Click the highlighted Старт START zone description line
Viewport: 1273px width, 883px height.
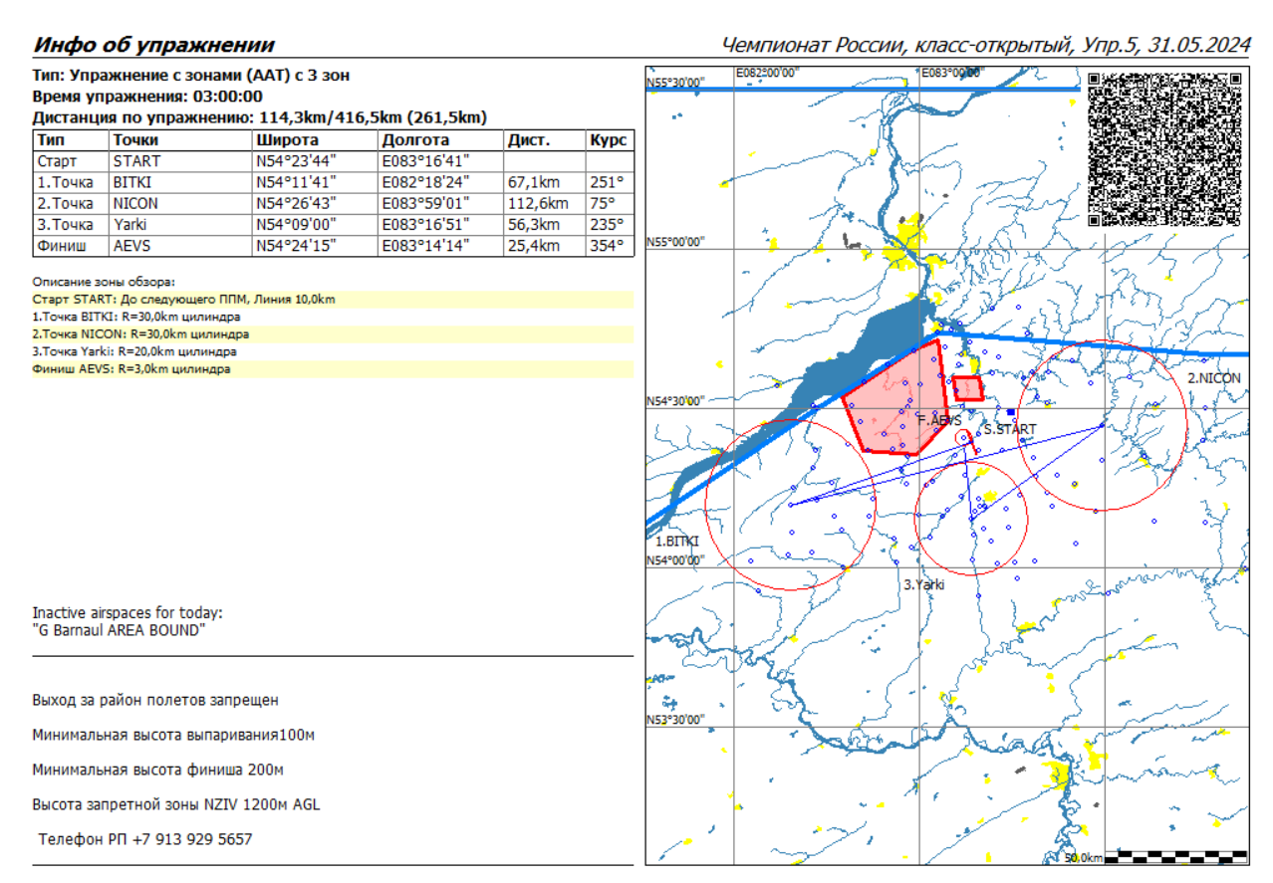click(183, 299)
